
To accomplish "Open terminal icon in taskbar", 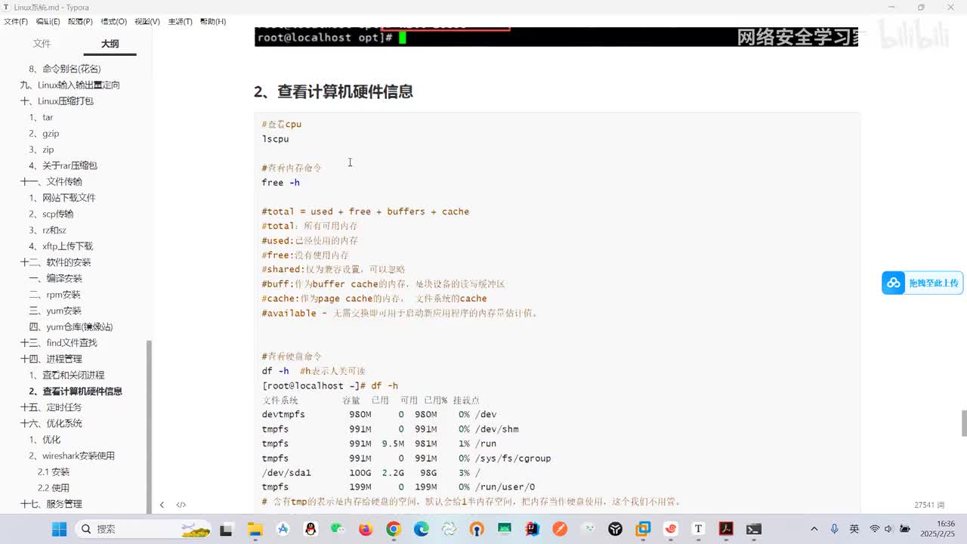I will click(753, 529).
